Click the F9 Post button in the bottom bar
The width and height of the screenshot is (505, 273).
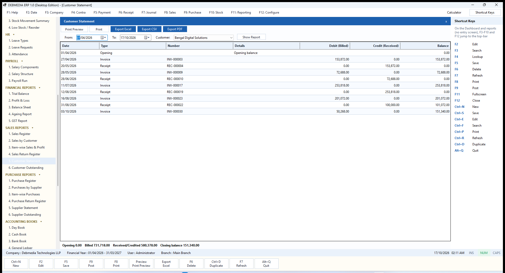[x=91, y=264]
